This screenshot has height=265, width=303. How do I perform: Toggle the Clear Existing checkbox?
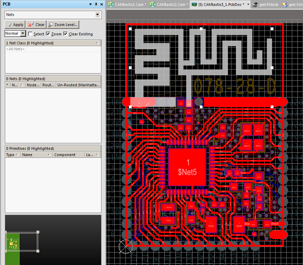[x=66, y=34]
